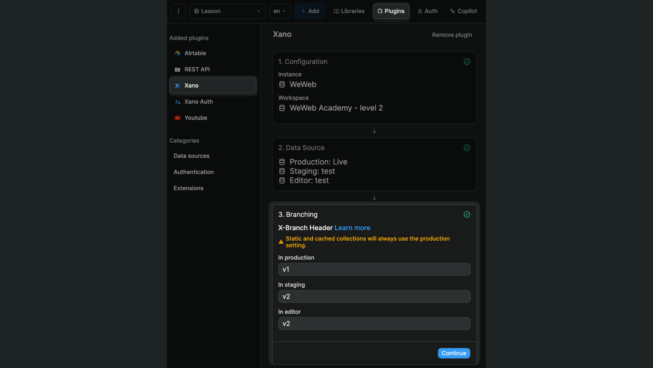Image resolution: width=653 pixels, height=368 pixels.
Task: Click the In production input showing v1
Action: tap(374, 269)
